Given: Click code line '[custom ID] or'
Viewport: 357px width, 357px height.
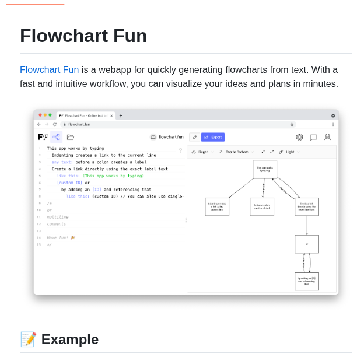Looking at the screenshot, I should click(x=73, y=183).
